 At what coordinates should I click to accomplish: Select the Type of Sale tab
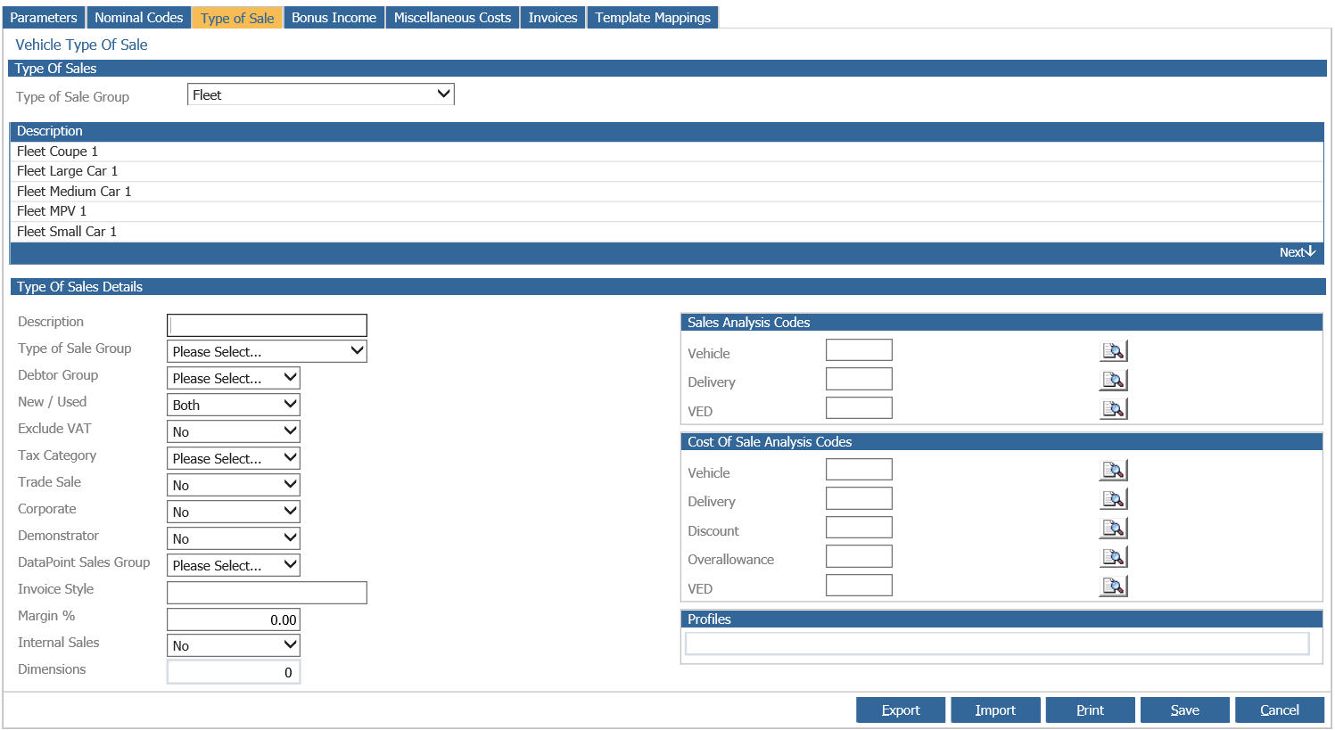237,18
